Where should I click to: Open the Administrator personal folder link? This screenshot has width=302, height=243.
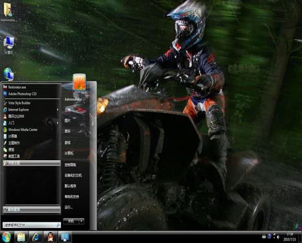tap(73, 99)
